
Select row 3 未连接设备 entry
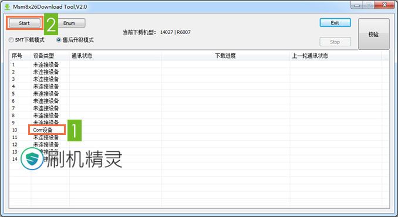click(46, 79)
